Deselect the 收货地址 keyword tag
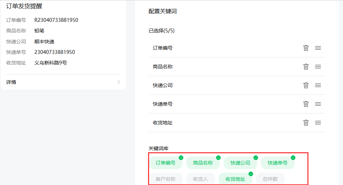343x185 pixels. click(235, 179)
